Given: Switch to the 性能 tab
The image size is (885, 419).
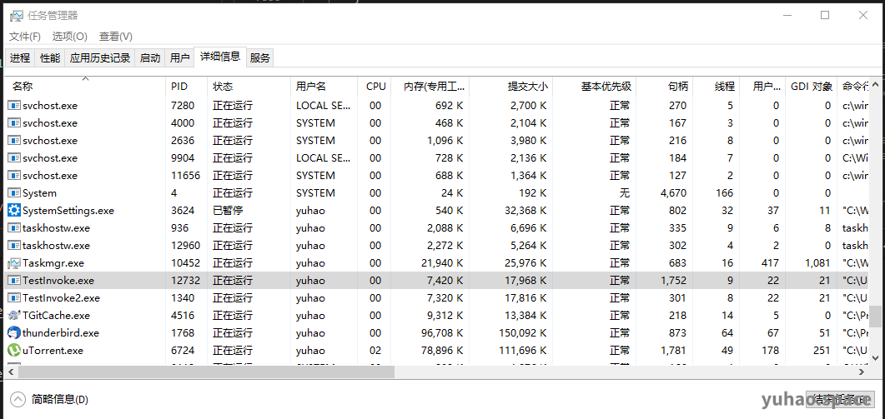Looking at the screenshot, I should (50, 57).
